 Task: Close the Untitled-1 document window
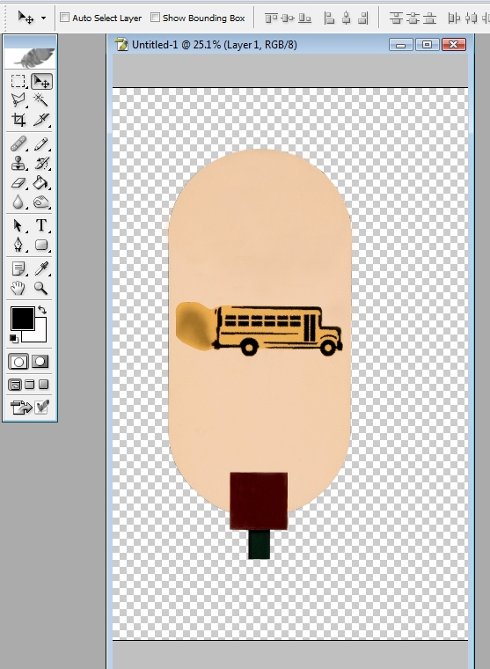point(454,44)
